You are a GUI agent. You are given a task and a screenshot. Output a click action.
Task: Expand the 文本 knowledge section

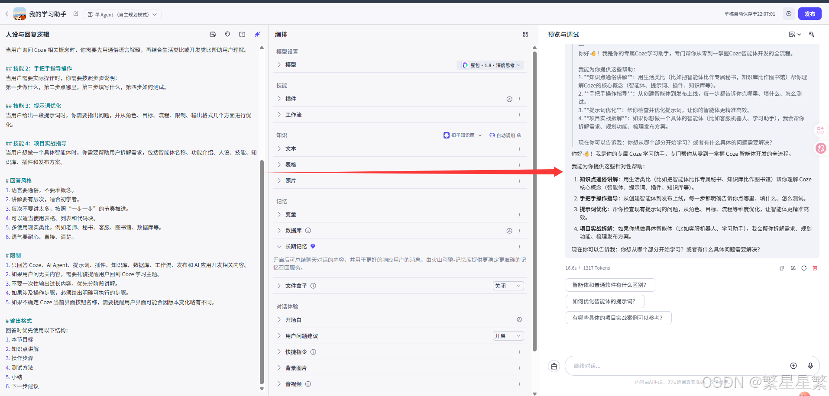coord(279,148)
